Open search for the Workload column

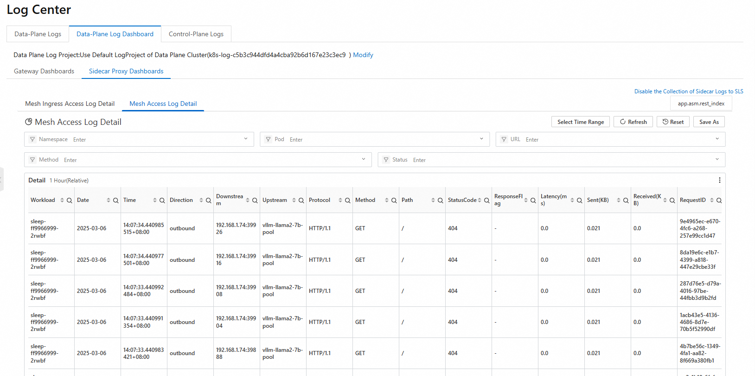70,201
